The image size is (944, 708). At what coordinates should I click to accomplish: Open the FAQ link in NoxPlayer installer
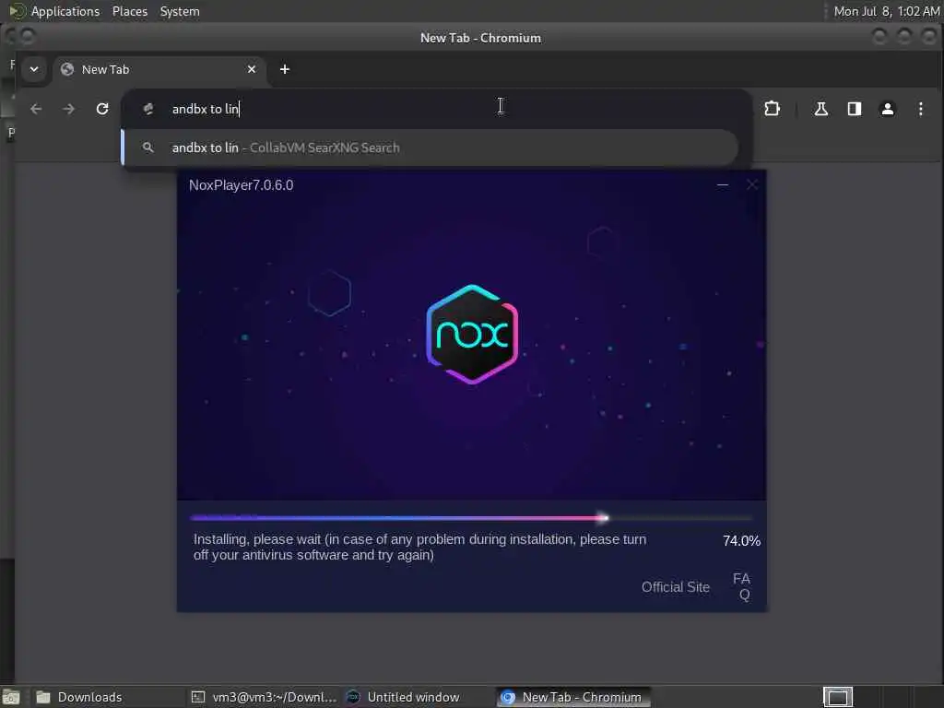click(x=742, y=587)
